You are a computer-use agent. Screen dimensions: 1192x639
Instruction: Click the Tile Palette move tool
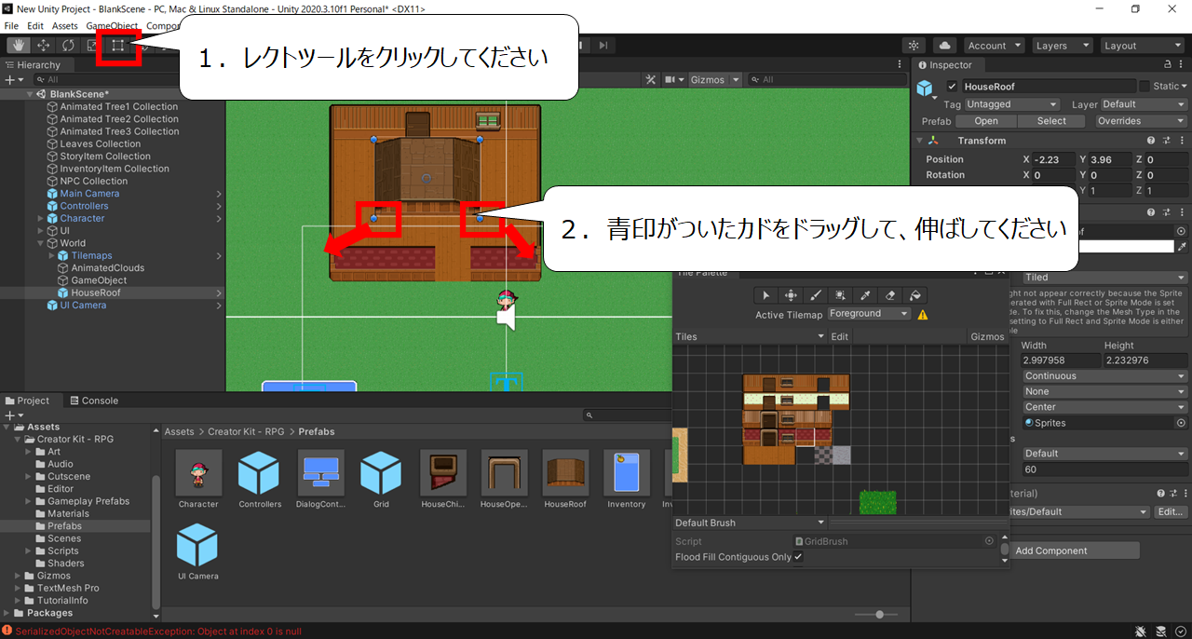[791, 295]
